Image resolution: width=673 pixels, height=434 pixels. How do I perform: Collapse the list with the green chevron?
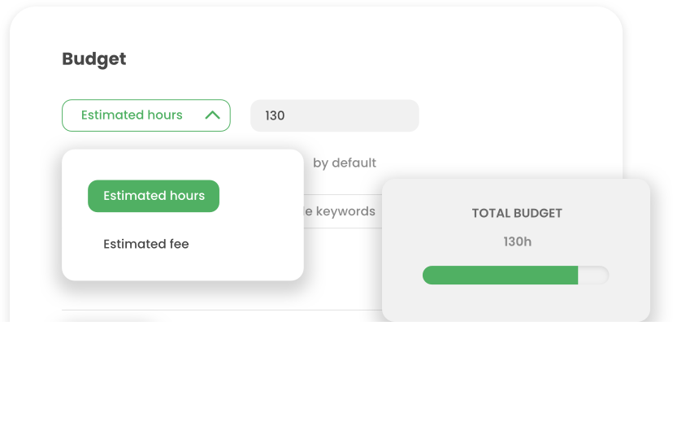pos(212,115)
